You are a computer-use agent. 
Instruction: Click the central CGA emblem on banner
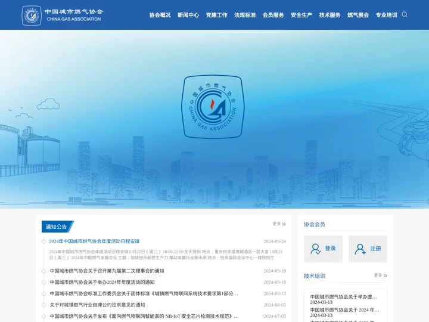[213, 107]
